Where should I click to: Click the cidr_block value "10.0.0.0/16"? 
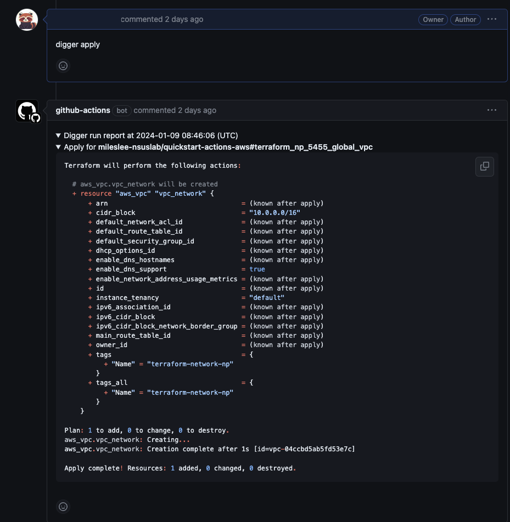274,212
